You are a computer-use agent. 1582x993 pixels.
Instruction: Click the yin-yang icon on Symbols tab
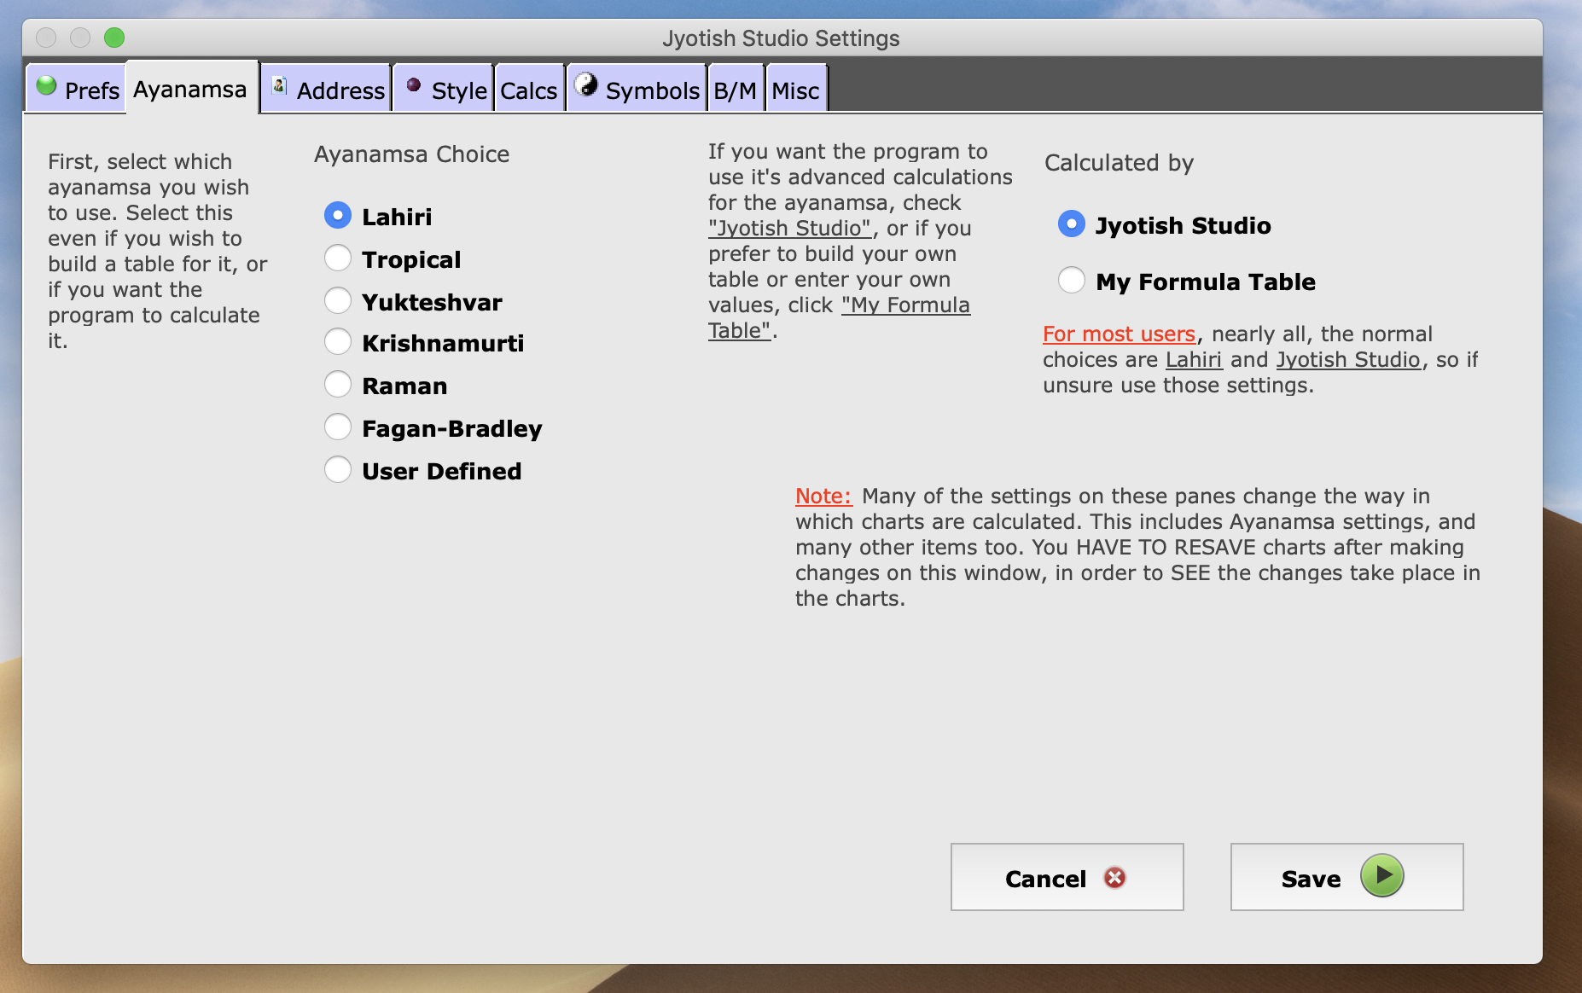pyautogui.click(x=586, y=84)
